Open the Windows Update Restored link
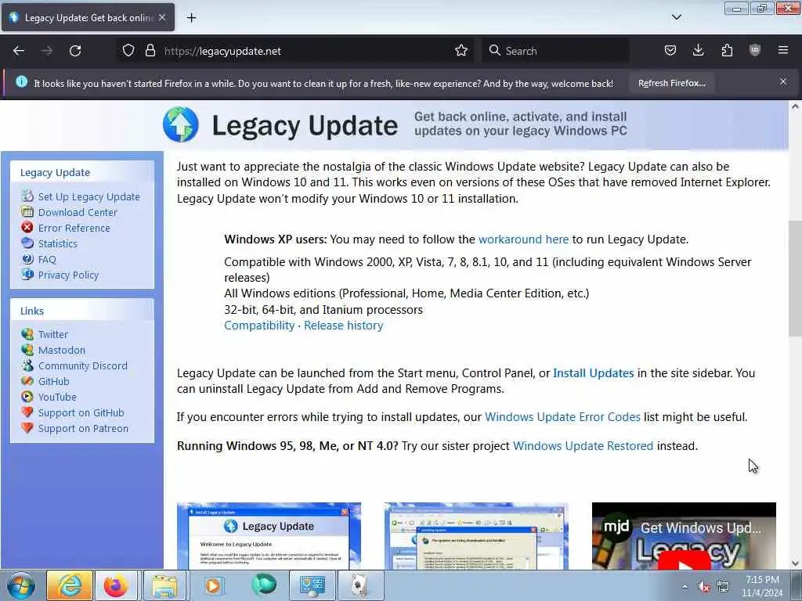 click(x=583, y=446)
